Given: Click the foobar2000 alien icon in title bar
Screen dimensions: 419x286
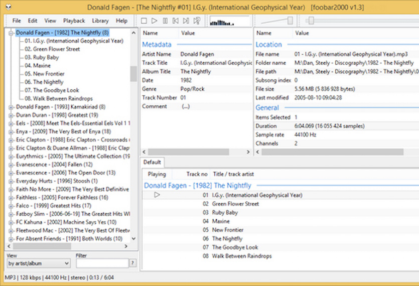Looking at the screenshot, I should coord(9,7).
